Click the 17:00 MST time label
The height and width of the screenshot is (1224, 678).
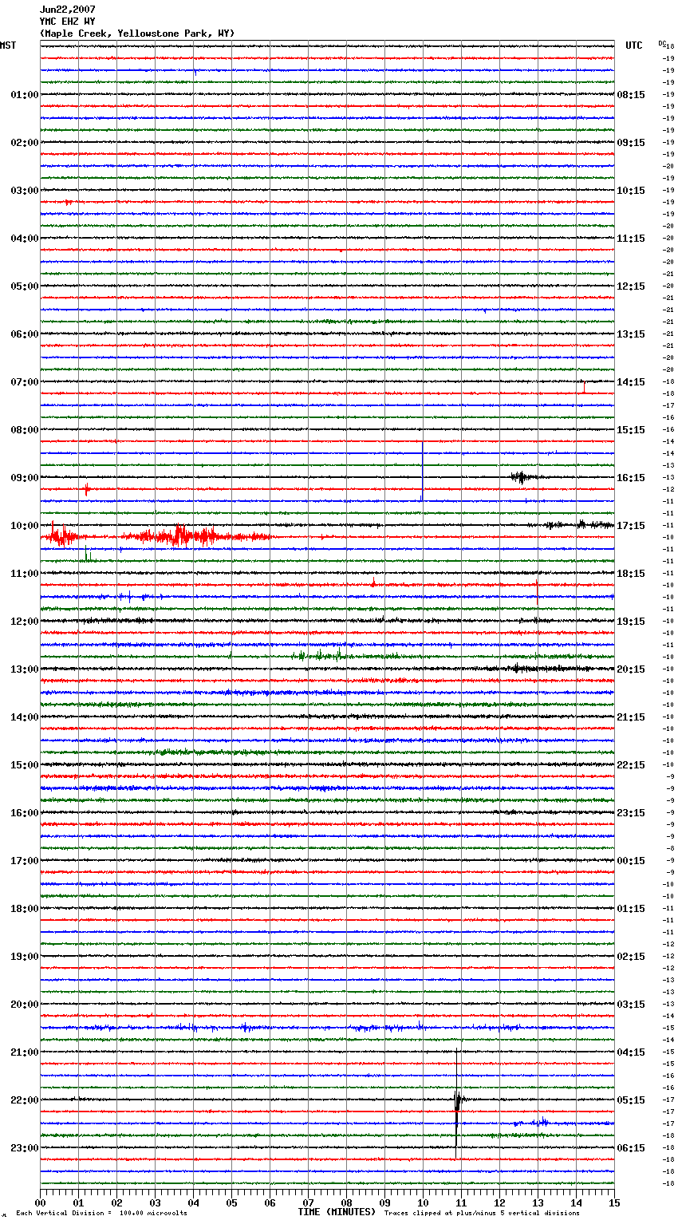[x=25, y=861]
